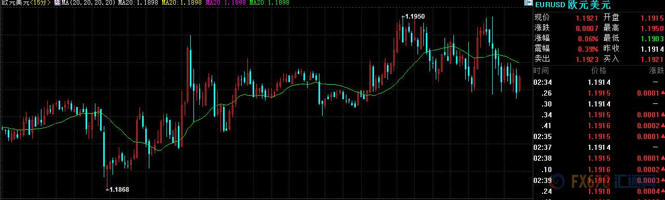Select the white MA20:1.1898 value

coord(138,3)
